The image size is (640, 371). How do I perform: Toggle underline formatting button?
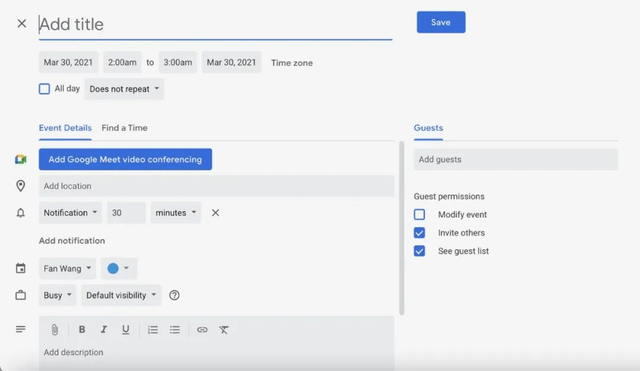(126, 330)
